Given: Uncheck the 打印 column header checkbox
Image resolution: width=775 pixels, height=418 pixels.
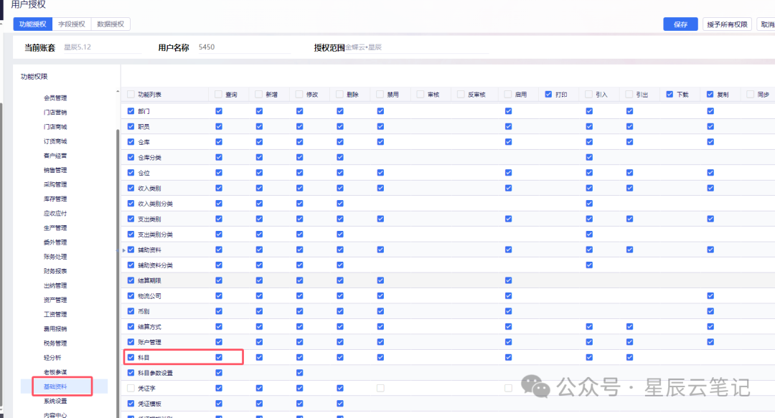Looking at the screenshot, I should pos(549,95).
